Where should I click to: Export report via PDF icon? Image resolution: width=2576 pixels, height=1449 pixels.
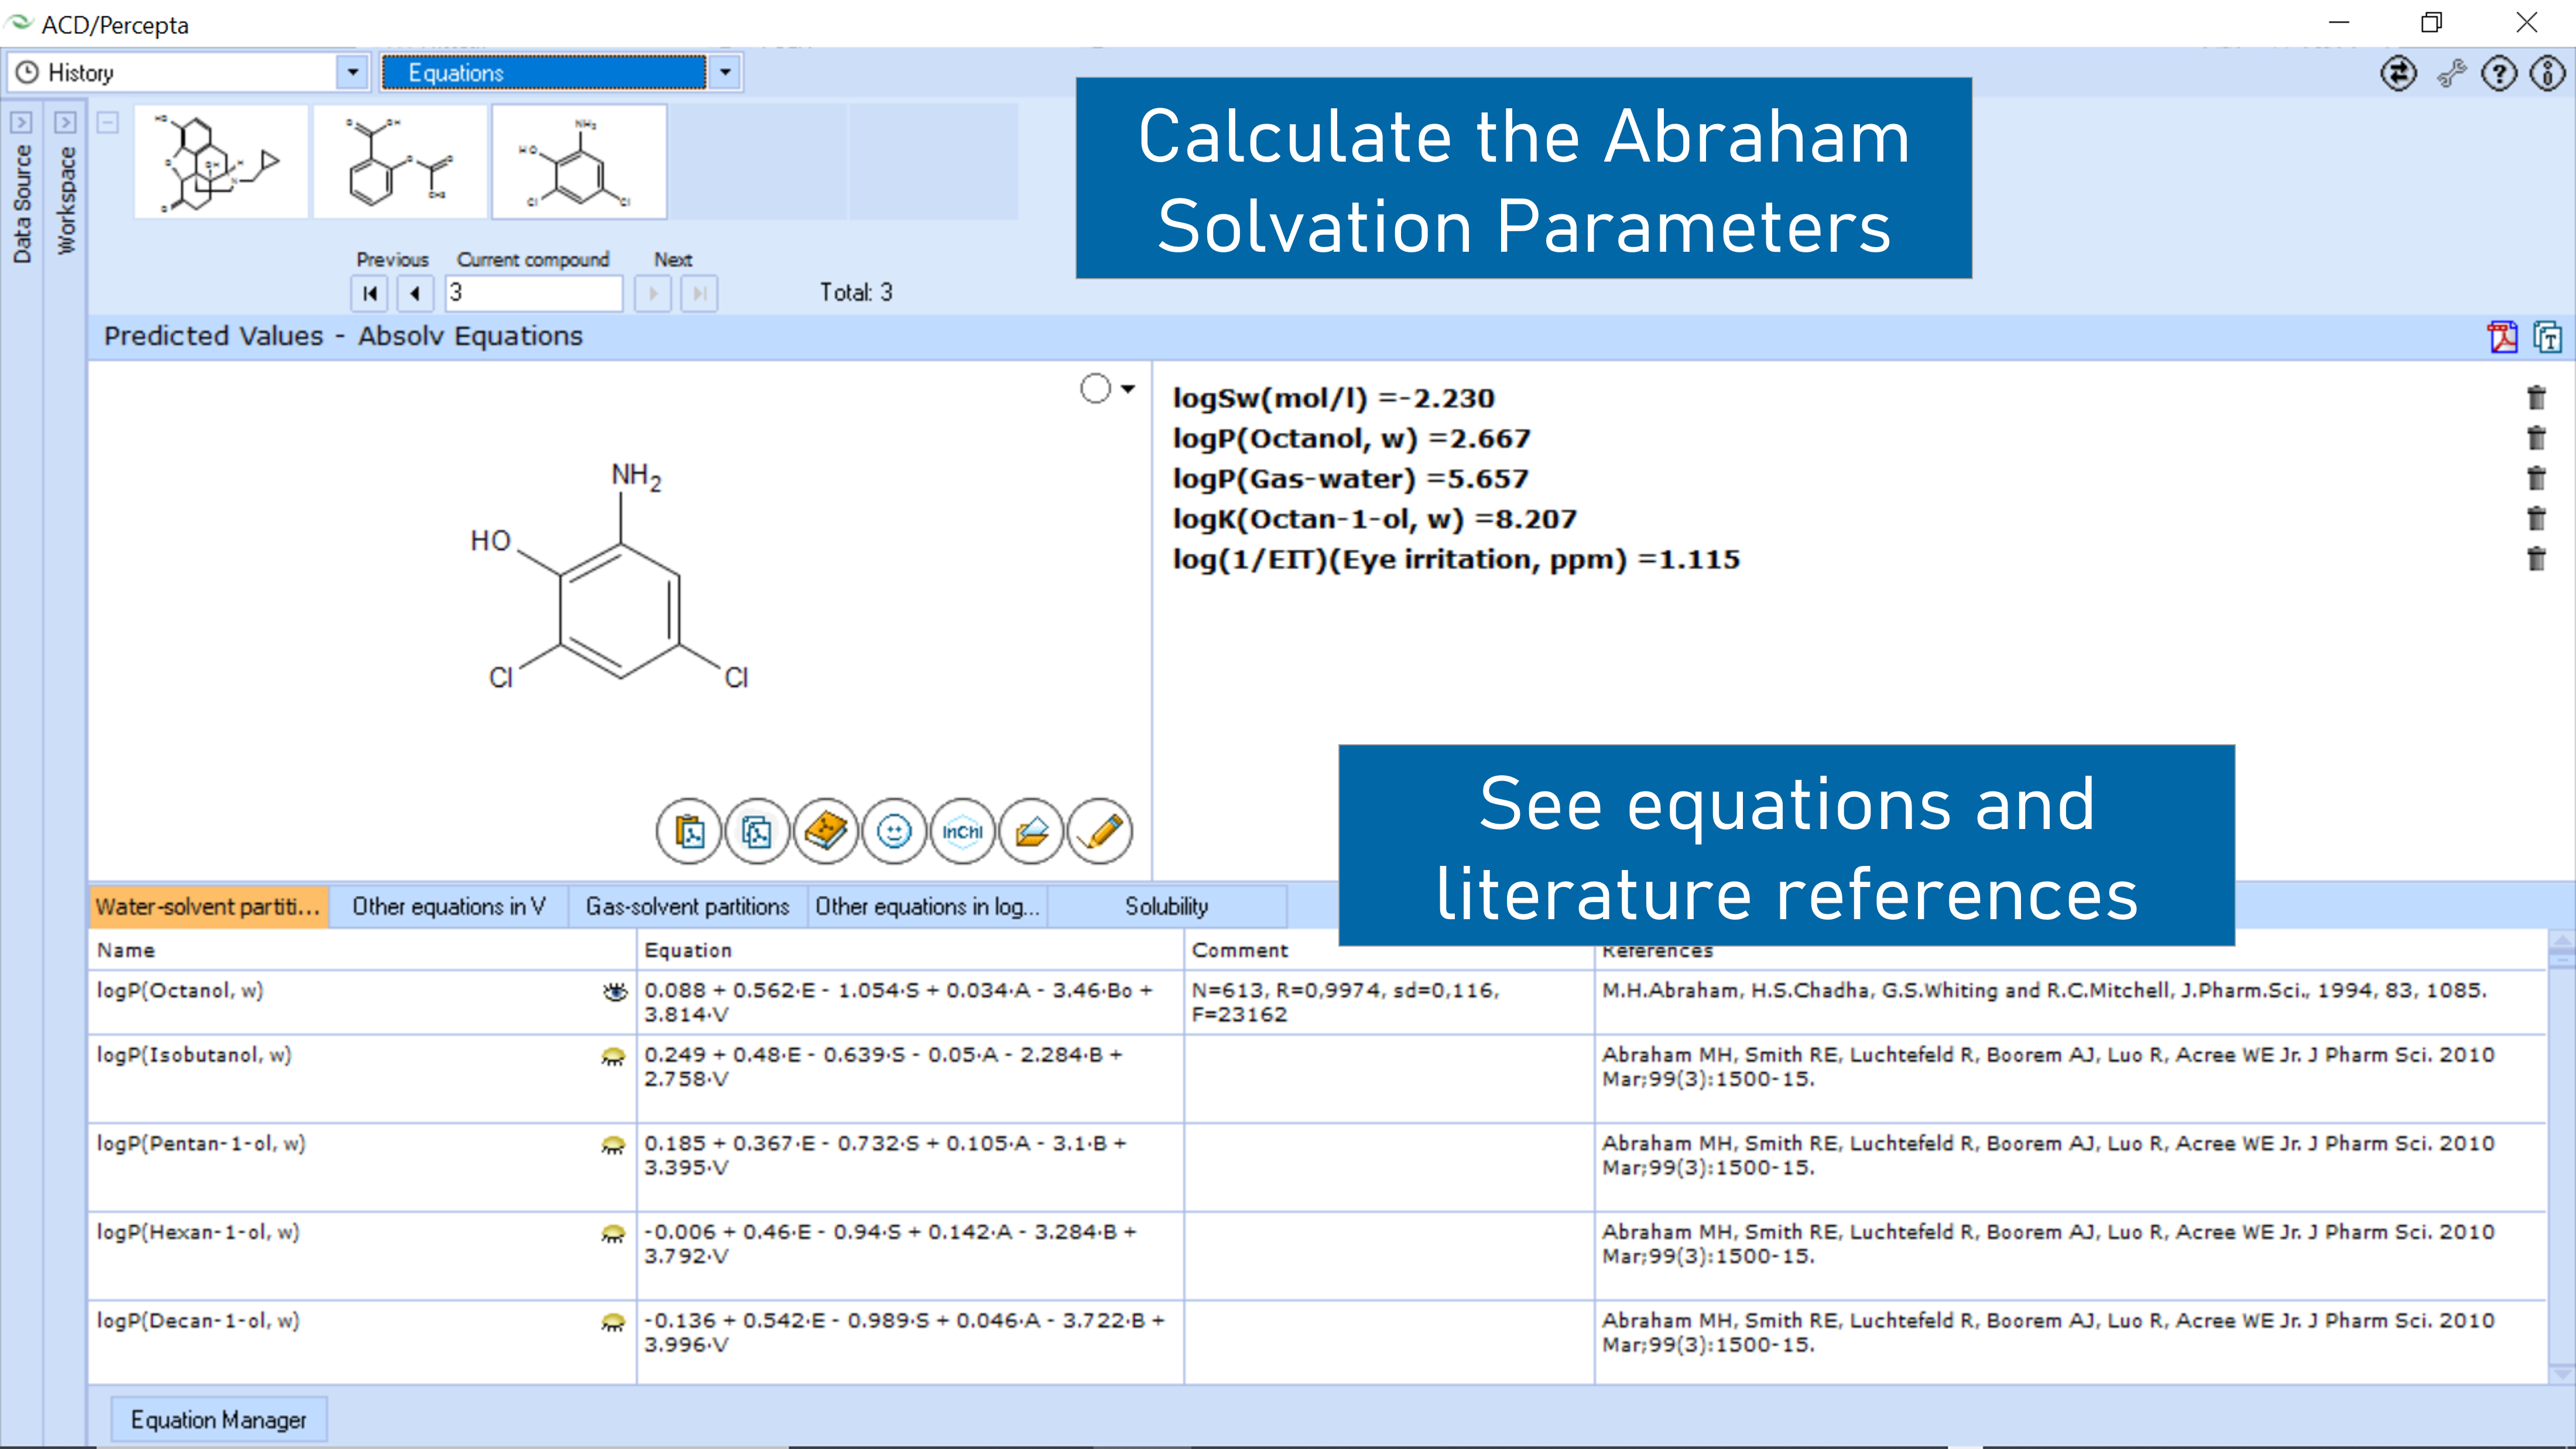coord(2502,337)
